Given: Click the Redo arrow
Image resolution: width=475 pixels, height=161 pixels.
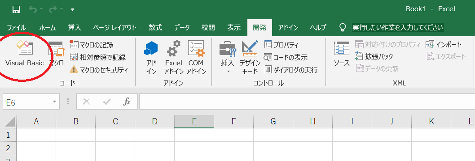Looking at the screenshot, I should [x=53, y=9].
